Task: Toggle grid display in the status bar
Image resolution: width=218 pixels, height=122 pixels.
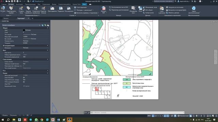Action: 153,116
